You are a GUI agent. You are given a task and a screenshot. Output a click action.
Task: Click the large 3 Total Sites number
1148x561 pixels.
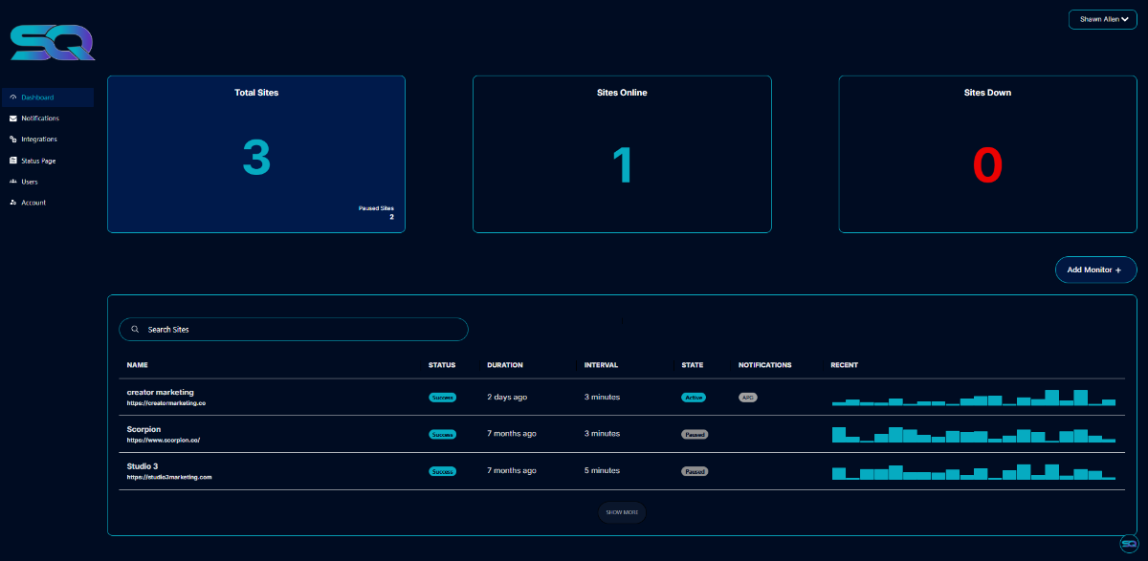[256, 158]
